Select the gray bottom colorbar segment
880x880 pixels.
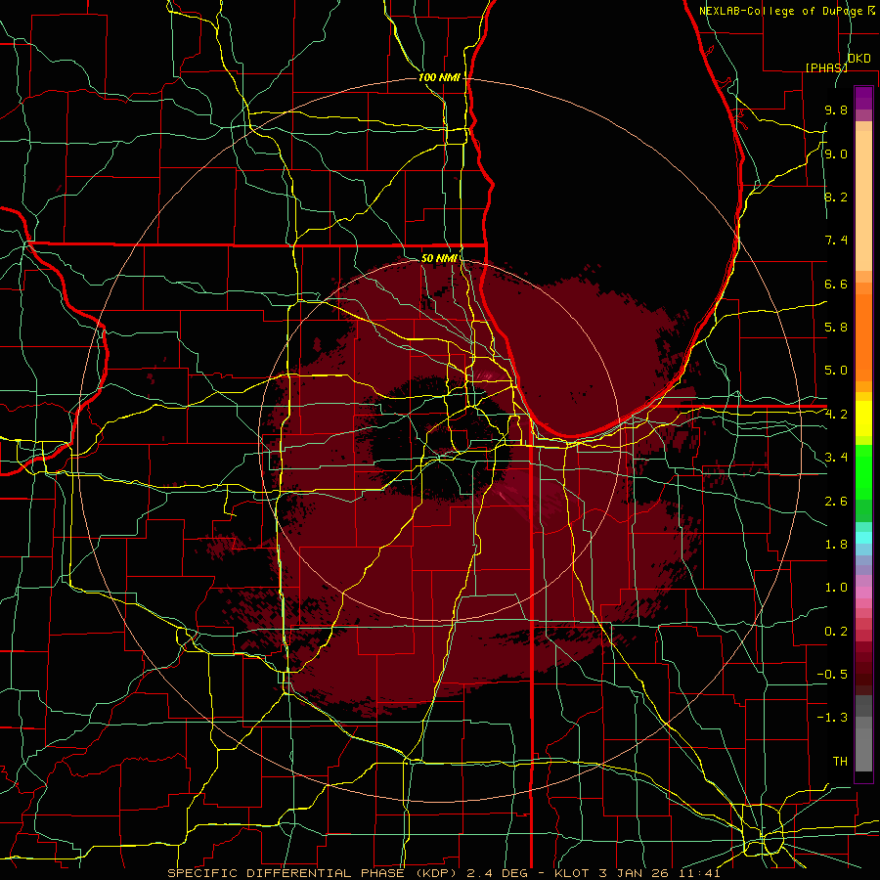click(863, 750)
